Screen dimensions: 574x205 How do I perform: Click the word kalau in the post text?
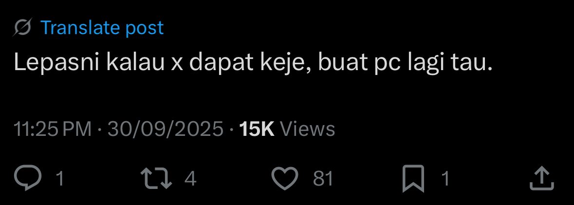click(136, 62)
